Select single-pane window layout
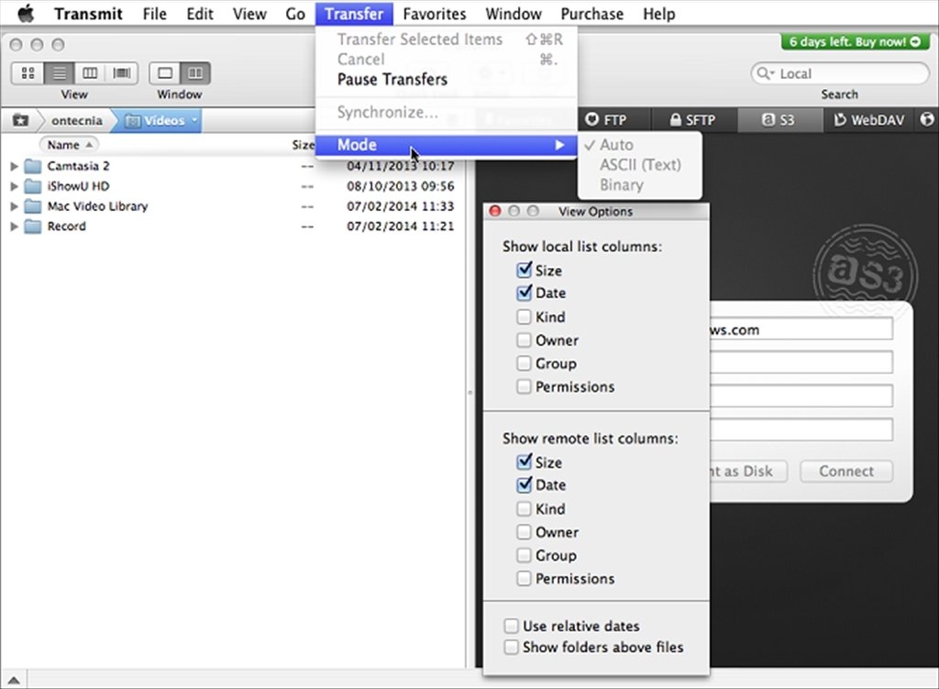Viewport: 939px width, 689px height. tap(165, 73)
